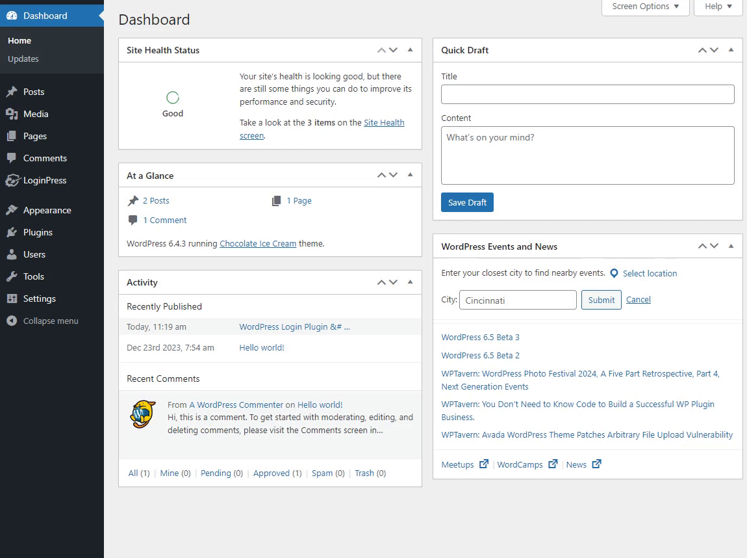Move Quick Draft panel down

tap(714, 50)
